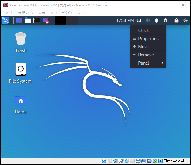The image size is (191, 165).
Task: Click the battery power manager icon
Action: coord(165,20)
